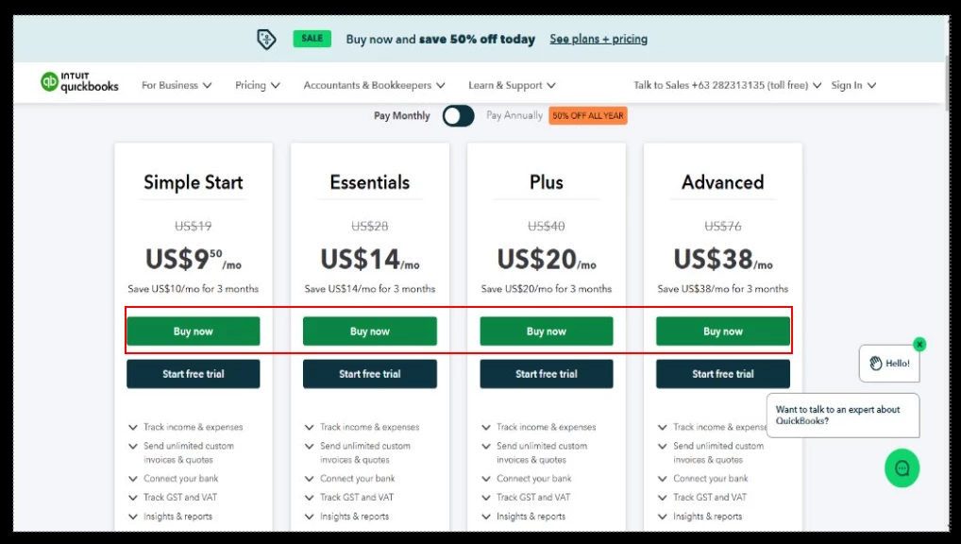Click the sale price tag icon
Image resolution: width=961 pixels, height=544 pixels.
(x=266, y=40)
